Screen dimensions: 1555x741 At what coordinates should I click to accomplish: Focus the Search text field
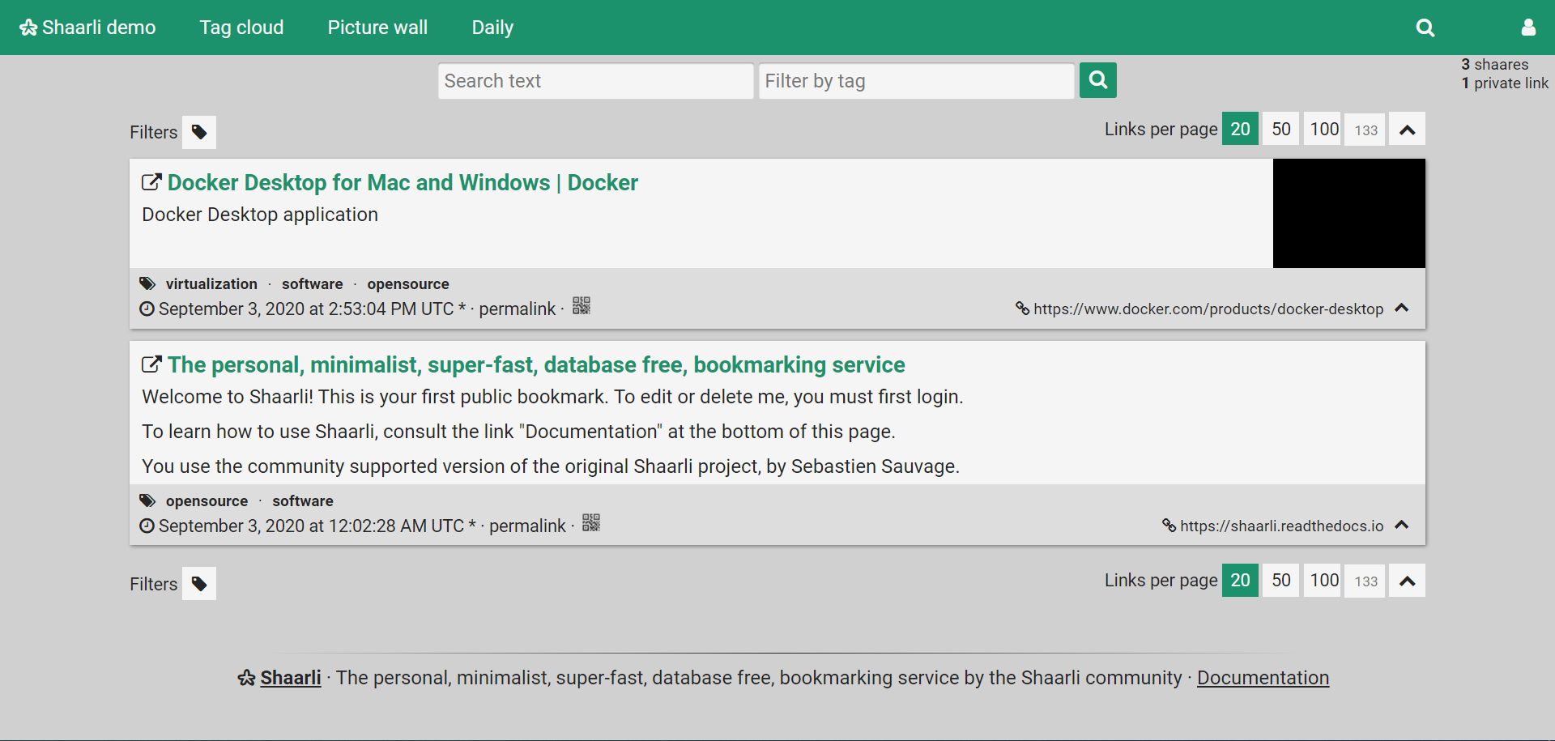click(x=596, y=81)
